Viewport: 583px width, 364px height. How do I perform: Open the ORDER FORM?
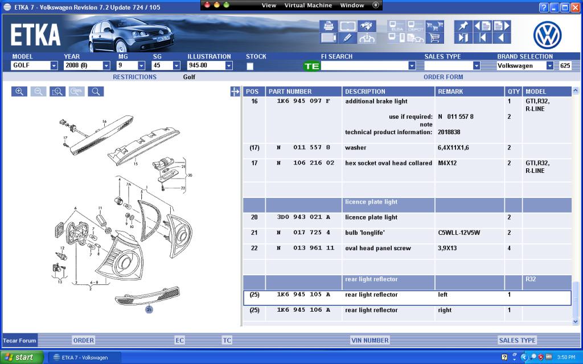coord(443,77)
